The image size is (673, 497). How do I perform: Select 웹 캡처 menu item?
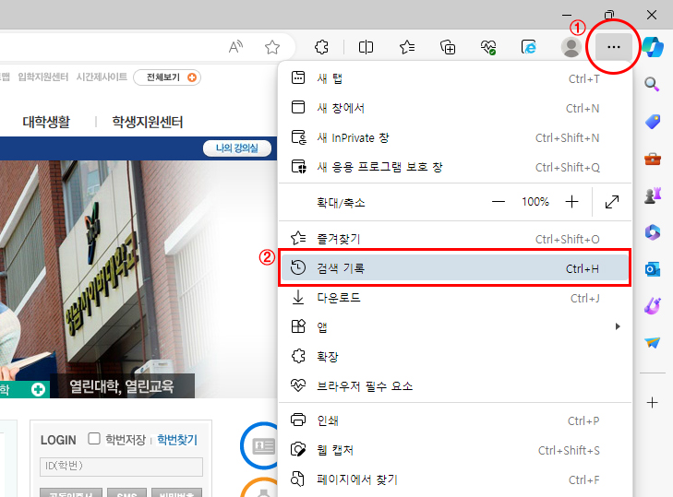pyautogui.click(x=455, y=450)
